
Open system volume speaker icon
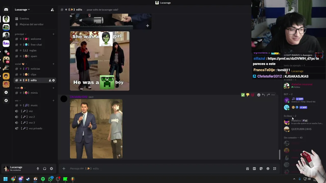coord(309,179)
